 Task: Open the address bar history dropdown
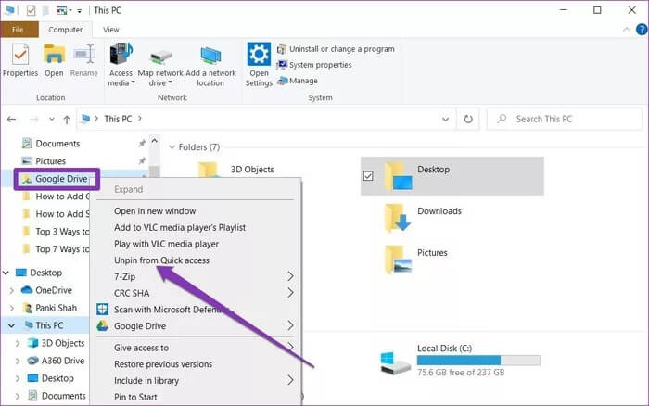(445, 120)
